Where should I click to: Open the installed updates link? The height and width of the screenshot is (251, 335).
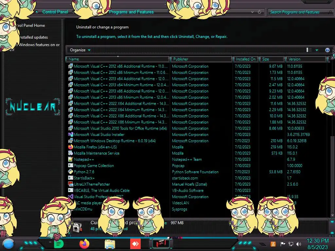click(34, 37)
